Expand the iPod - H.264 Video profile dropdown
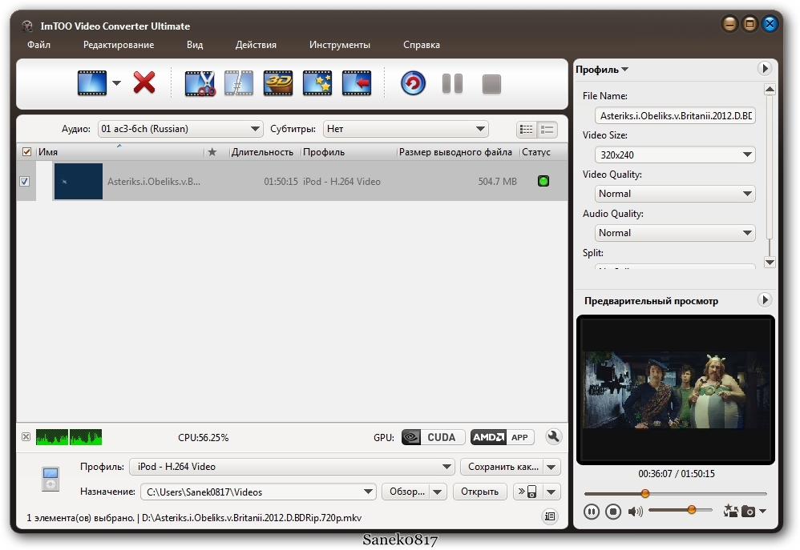The width and height of the screenshot is (800, 550). (293, 467)
